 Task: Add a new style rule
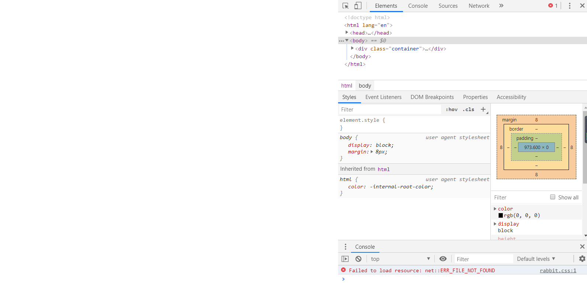(483, 109)
